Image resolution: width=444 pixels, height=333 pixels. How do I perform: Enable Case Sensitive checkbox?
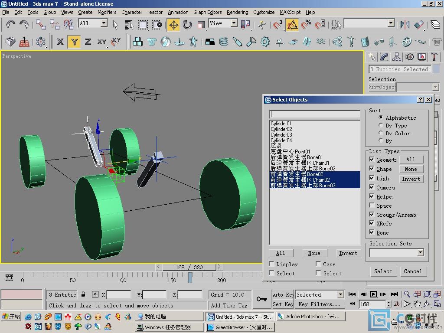pyautogui.click(x=319, y=264)
